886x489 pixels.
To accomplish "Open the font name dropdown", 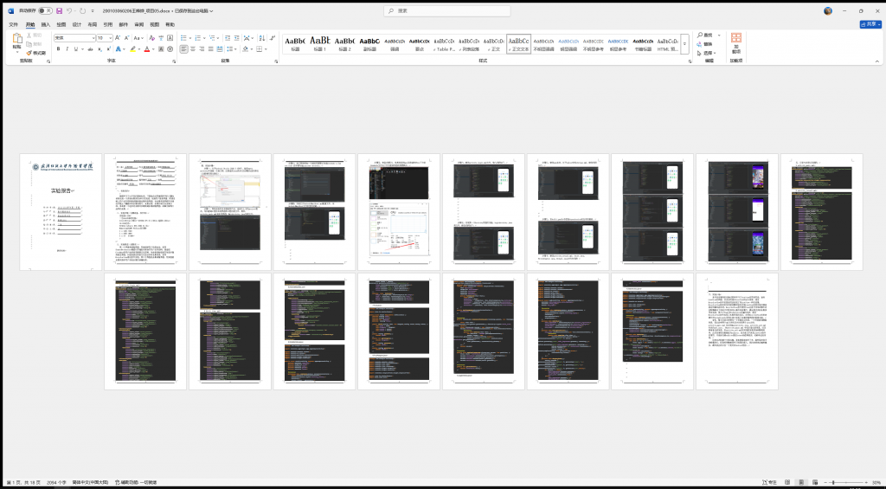I will 93,38.
